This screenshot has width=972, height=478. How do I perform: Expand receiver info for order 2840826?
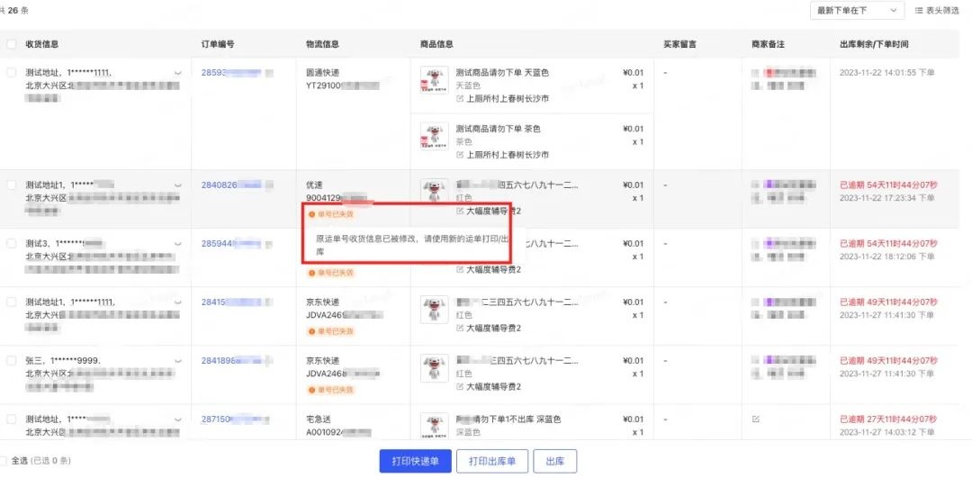pyautogui.click(x=178, y=185)
